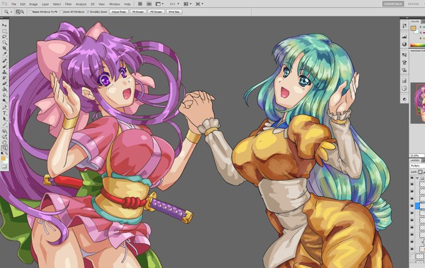Select the Eraser tool
This screenshot has height=268, width=425.
[x=4, y=84]
